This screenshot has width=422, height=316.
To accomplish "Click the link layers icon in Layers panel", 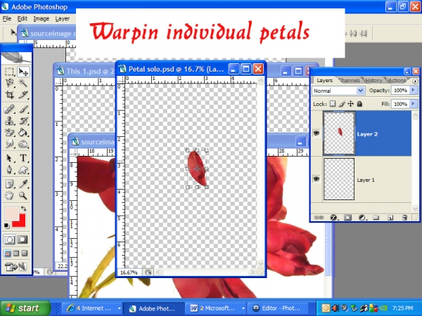I will point(319,218).
